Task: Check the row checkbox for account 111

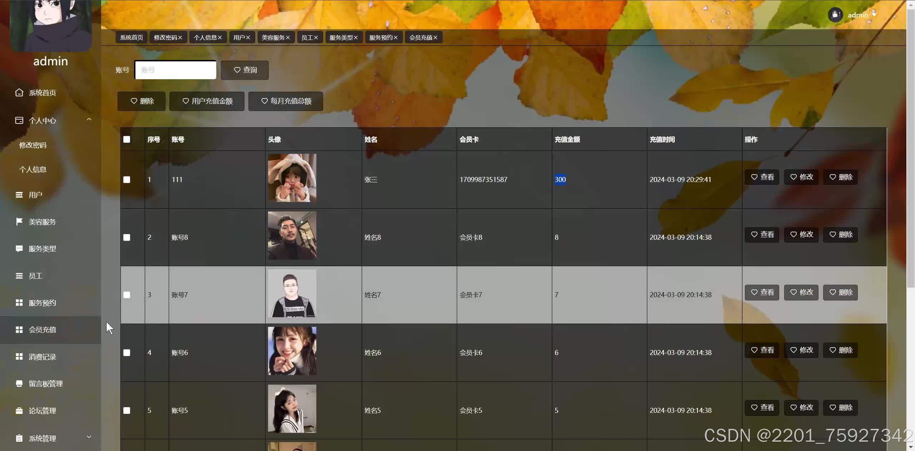Action: pos(127,179)
